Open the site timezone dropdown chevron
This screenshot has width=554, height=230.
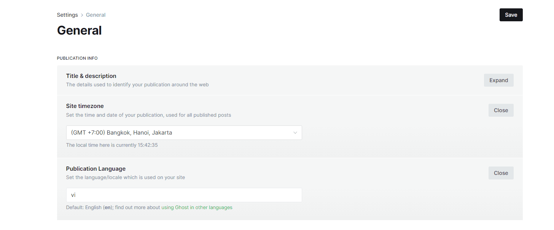click(295, 133)
